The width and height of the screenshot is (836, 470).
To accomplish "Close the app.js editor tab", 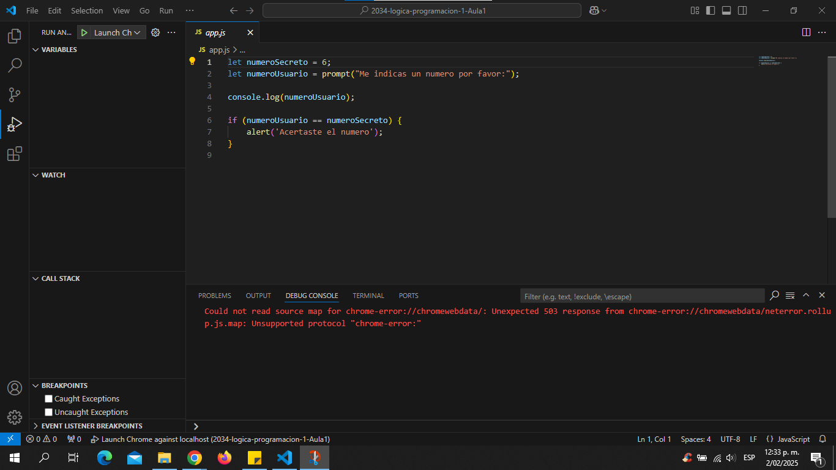I will coord(250,32).
